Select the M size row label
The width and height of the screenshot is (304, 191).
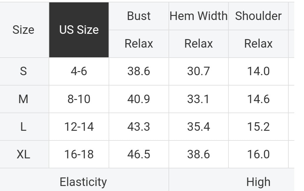[x=23, y=99]
